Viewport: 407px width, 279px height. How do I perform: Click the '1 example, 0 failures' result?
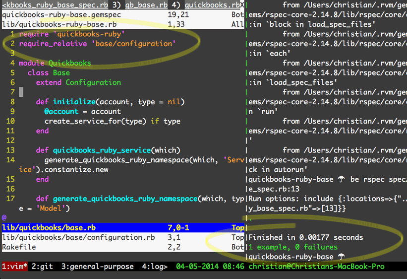click(x=293, y=247)
